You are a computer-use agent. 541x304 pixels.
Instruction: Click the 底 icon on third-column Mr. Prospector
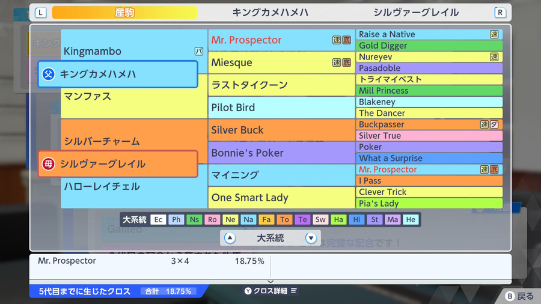[x=494, y=169]
